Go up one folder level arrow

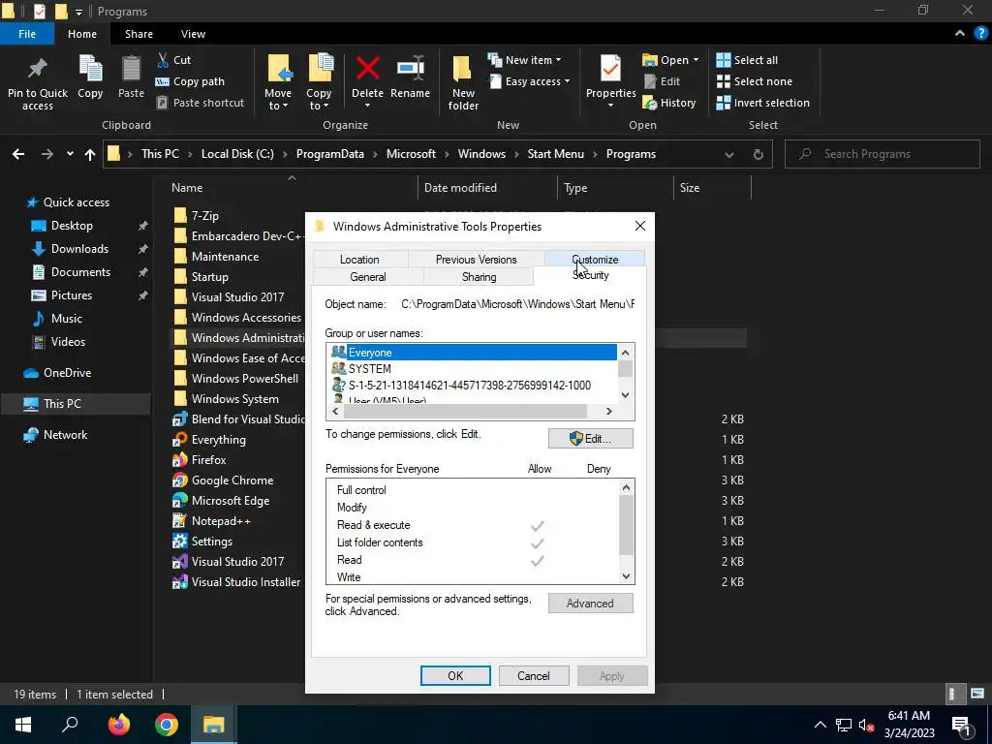pos(90,154)
